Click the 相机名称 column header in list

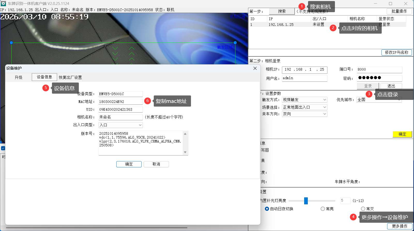362,19
